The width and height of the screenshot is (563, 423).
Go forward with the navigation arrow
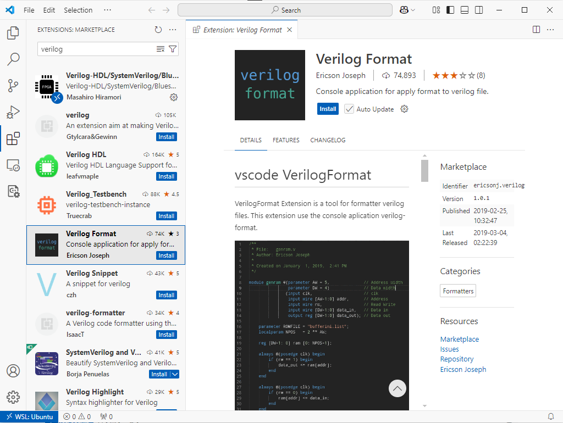166,10
